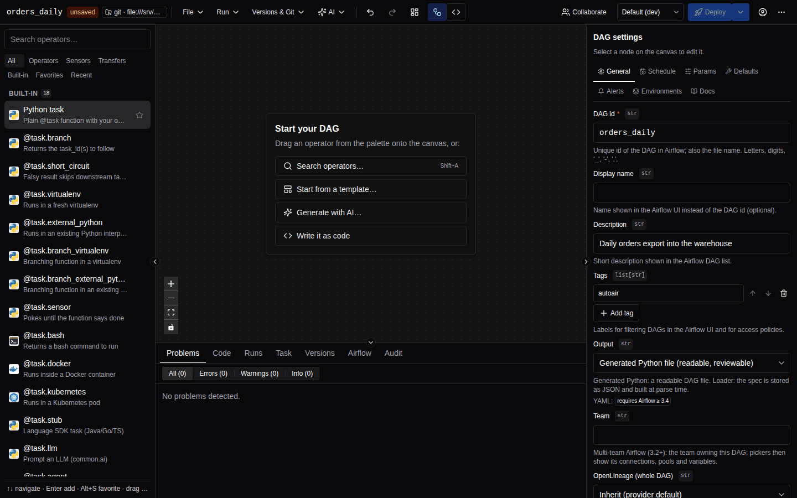The width and height of the screenshot is (797, 498).
Task: Collapse the bottom Problems panel
Action: [371, 343]
